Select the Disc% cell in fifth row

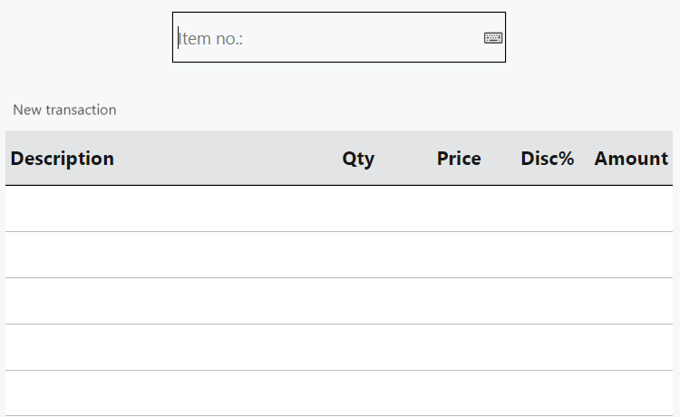[x=547, y=393]
